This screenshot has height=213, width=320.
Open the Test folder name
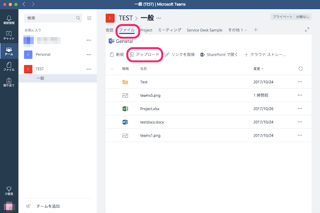(x=143, y=82)
